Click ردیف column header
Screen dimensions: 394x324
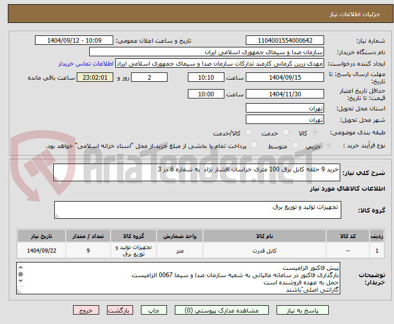point(377,236)
